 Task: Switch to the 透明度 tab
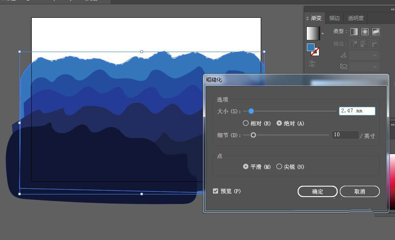coord(356,18)
